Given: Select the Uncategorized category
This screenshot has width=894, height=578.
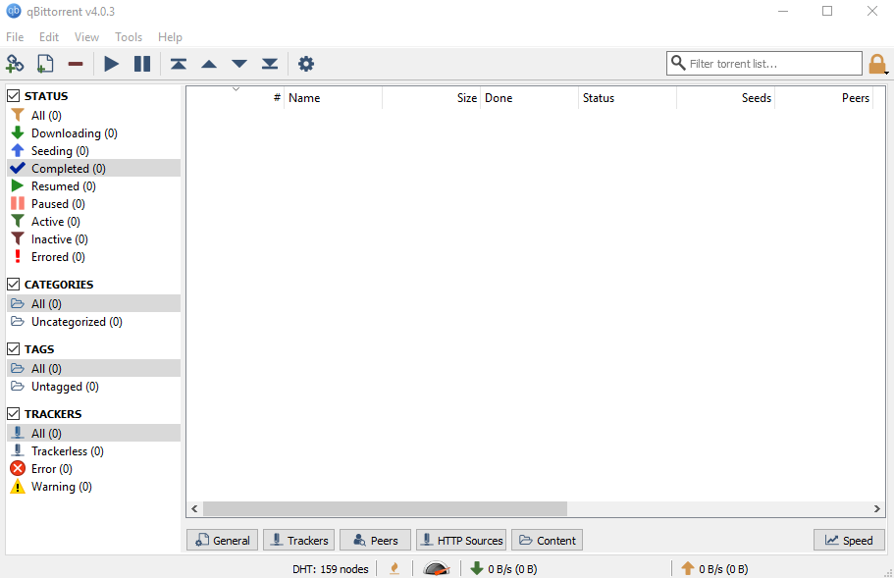Looking at the screenshot, I should 93,322.
